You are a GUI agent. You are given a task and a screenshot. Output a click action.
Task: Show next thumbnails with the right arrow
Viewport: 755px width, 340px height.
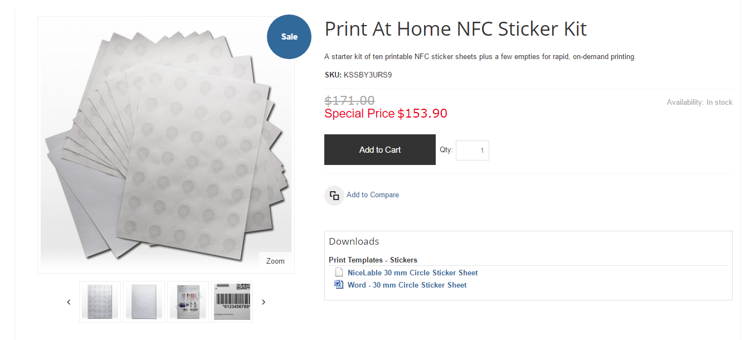click(x=264, y=302)
